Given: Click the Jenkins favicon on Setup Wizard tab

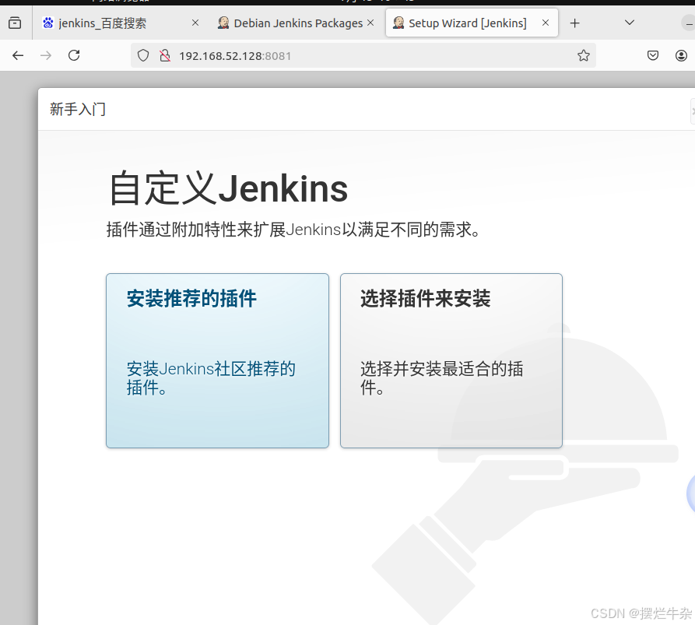Looking at the screenshot, I should tap(398, 23).
